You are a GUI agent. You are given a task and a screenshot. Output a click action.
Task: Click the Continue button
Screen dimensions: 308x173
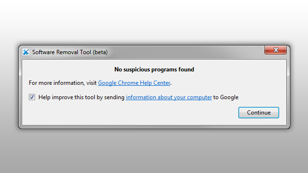(259, 113)
